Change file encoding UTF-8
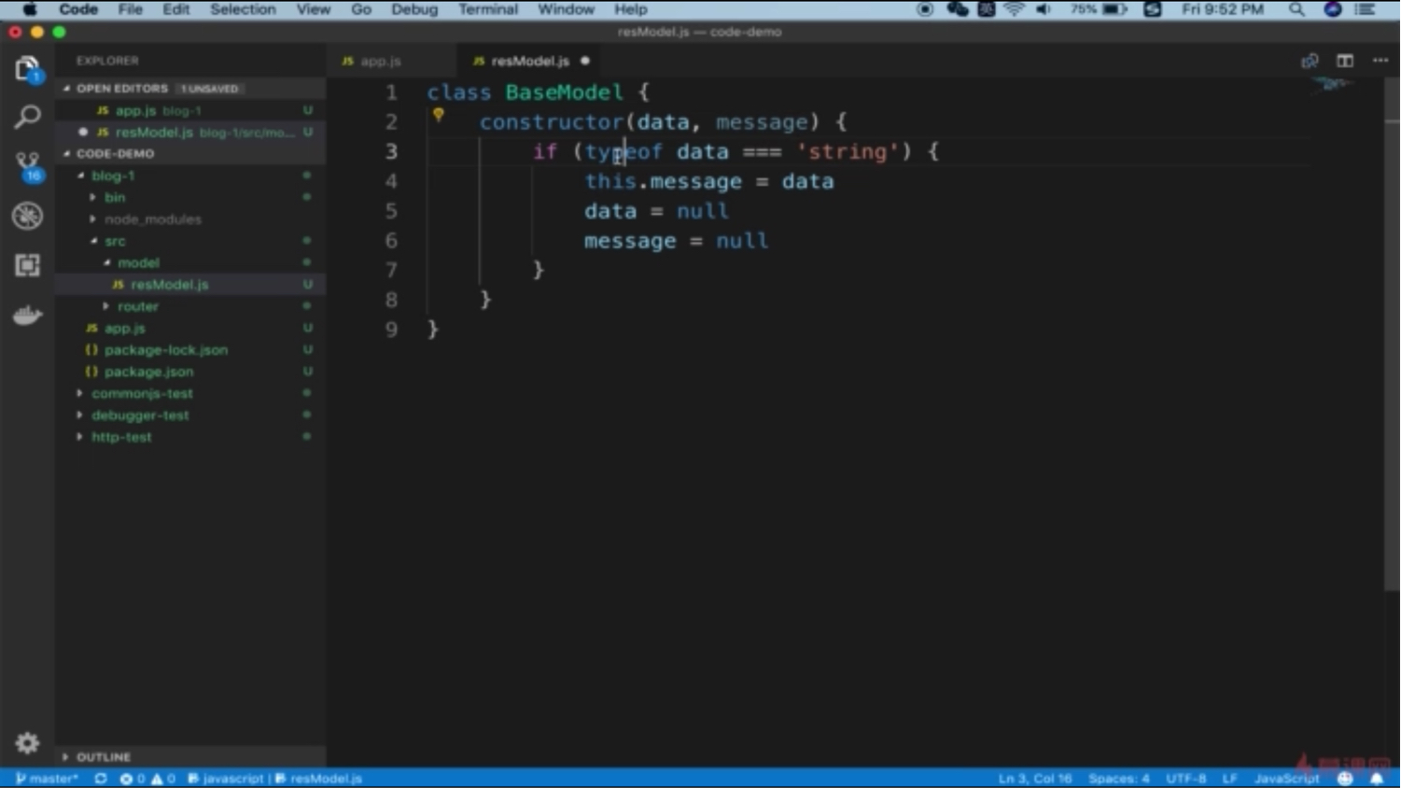Image resolution: width=1401 pixels, height=788 pixels. (x=1186, y=779)
